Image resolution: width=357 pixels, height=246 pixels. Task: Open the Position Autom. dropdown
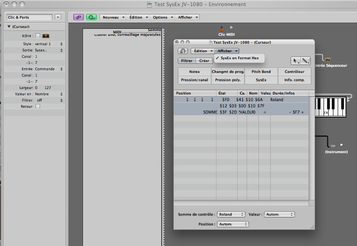click(232, 224)
